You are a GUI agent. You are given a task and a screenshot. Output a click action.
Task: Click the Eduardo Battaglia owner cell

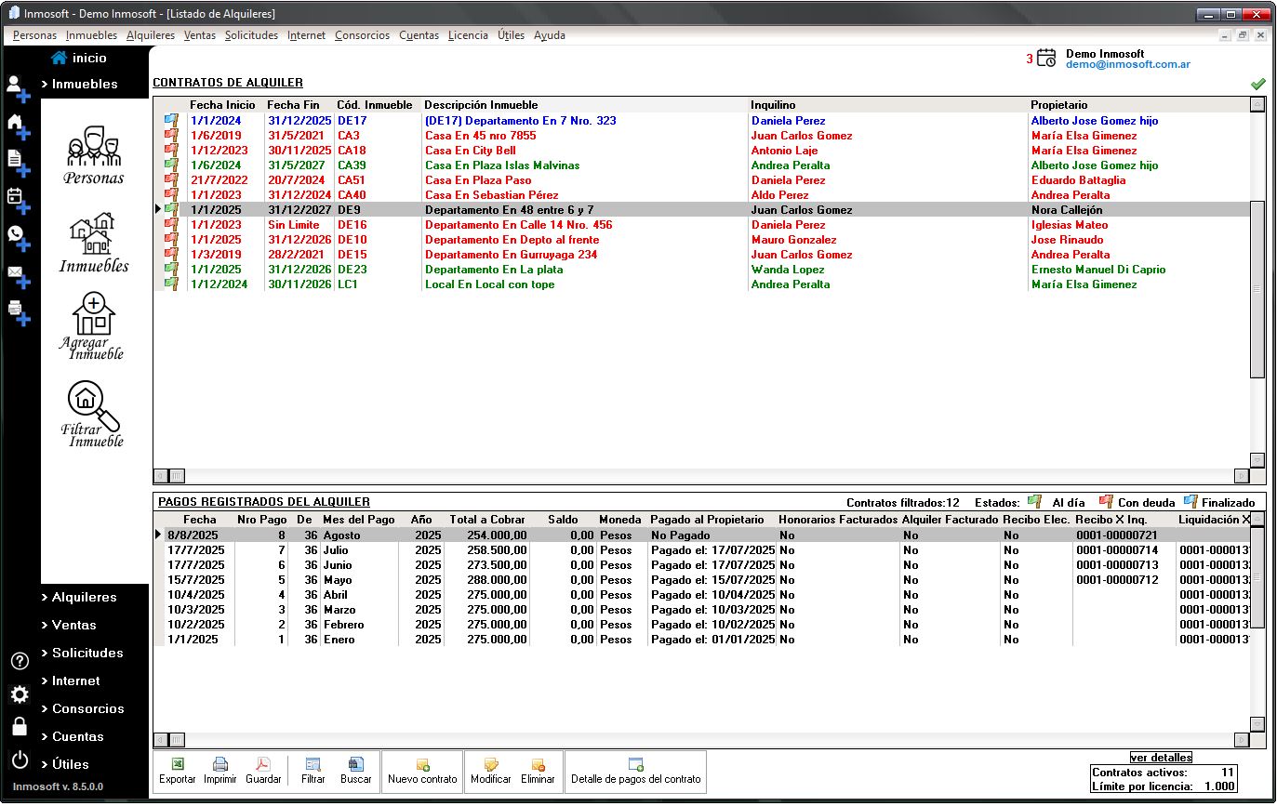(1078, 180)
